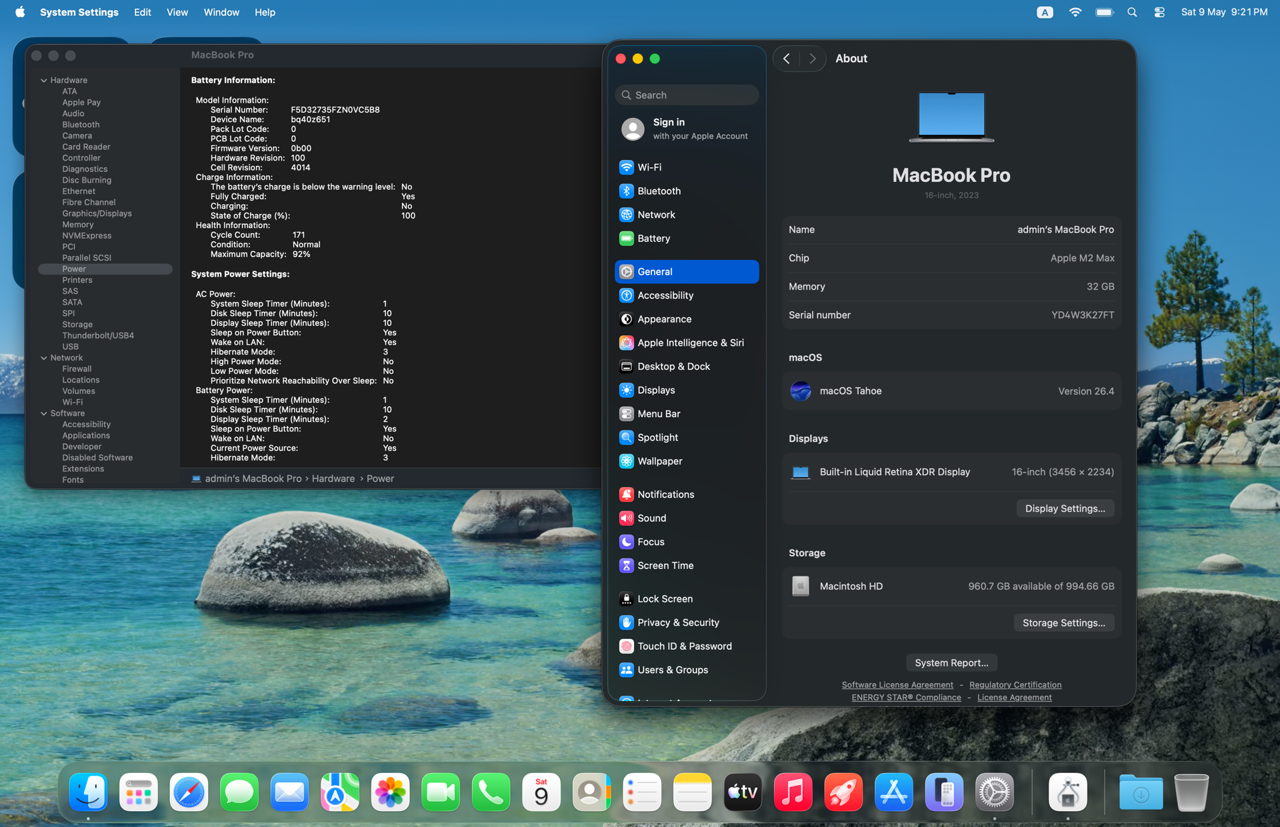Screen dimensions: 1280x827
Task: Open ENERGY STAR® Compliance link
Action: [x=906, y=697]
